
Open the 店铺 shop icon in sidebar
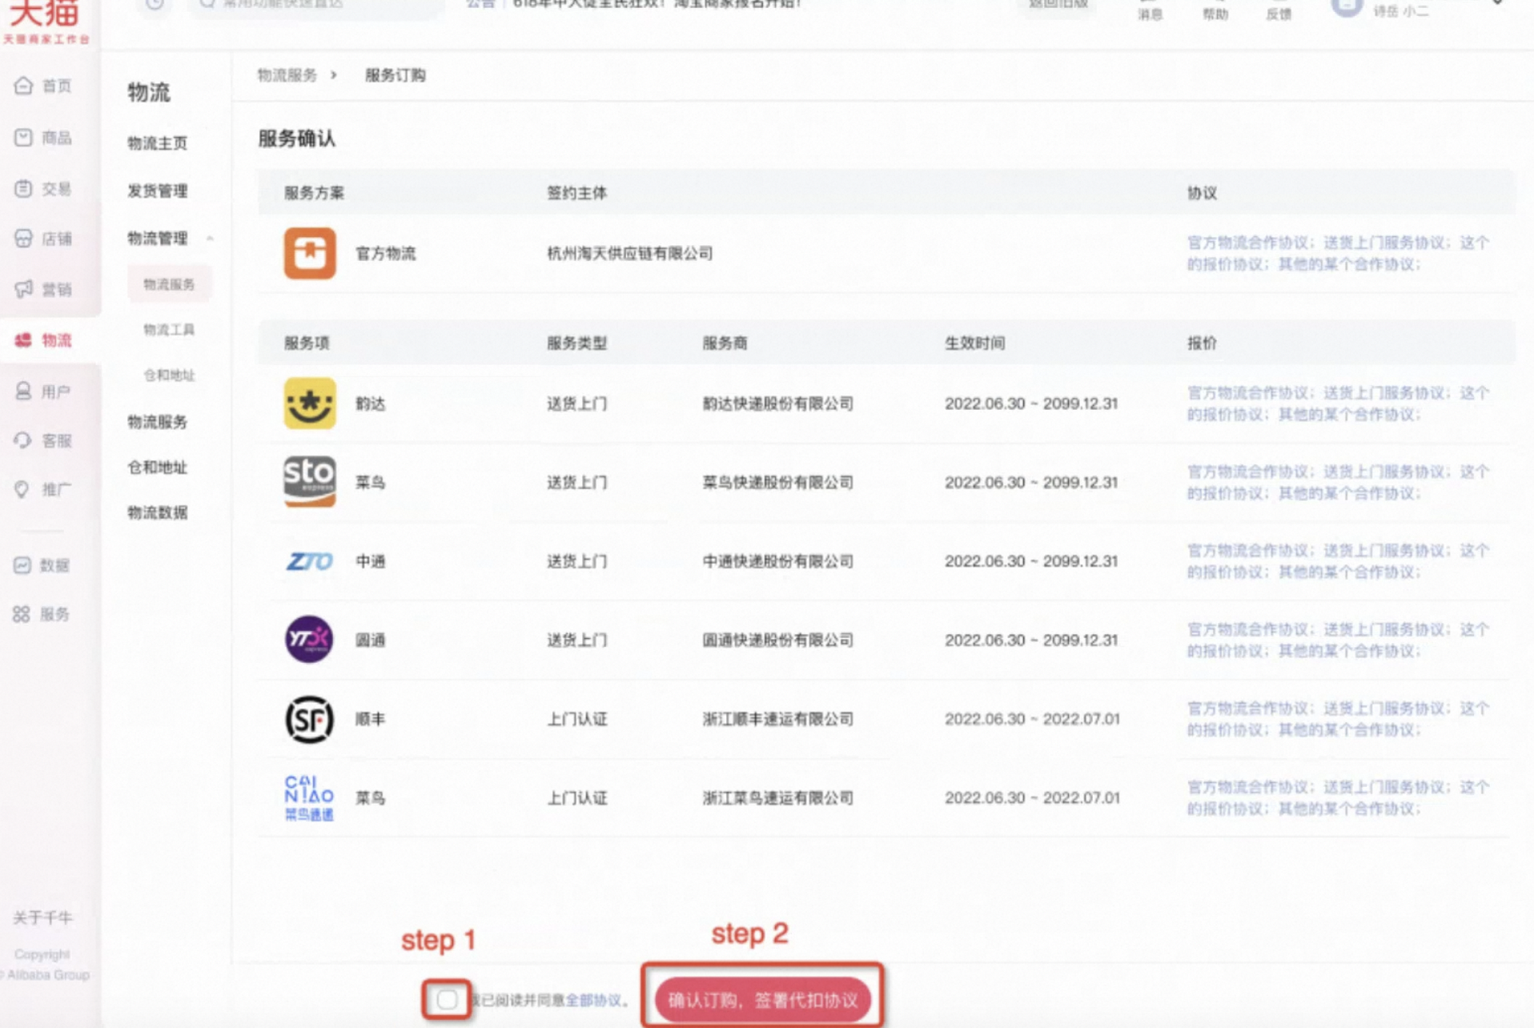coord(23,239)
